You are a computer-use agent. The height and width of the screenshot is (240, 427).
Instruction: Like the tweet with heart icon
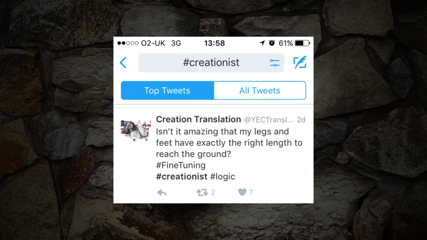click(x=242, y=192)
